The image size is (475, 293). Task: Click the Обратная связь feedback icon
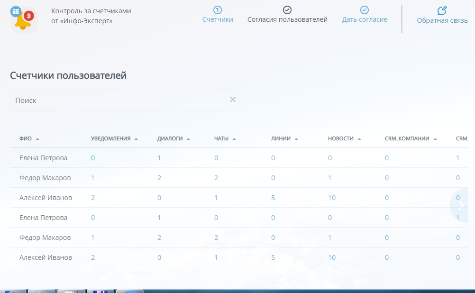442,10
